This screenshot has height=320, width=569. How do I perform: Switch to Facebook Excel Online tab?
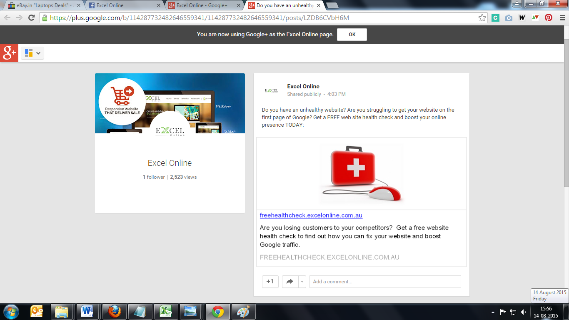[124, 5]
